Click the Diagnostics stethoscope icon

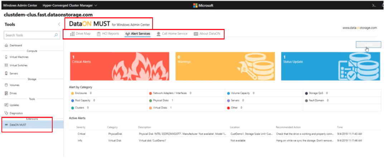[x=6, y=113]
